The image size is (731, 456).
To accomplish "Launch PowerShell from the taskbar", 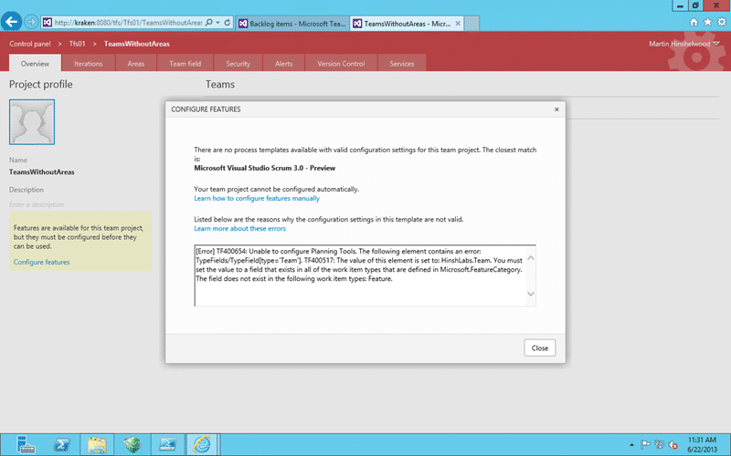I will pyautogui.click(x=62, y=444).
